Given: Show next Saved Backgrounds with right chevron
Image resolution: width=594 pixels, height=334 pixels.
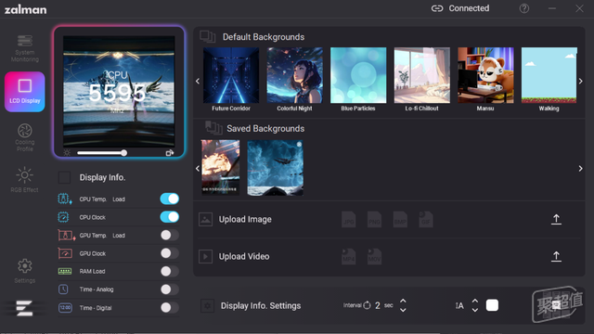Looking at the screenshot, I should (x=580, y=169).
